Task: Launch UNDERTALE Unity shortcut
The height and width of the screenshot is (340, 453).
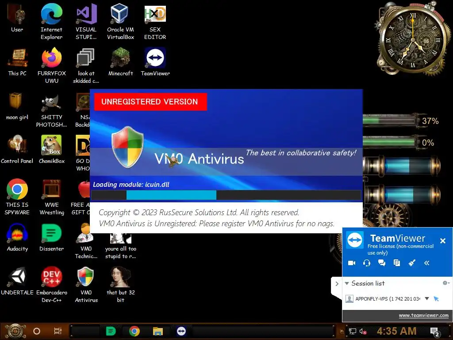Action: pyautogui.click(x=17, y=281)
